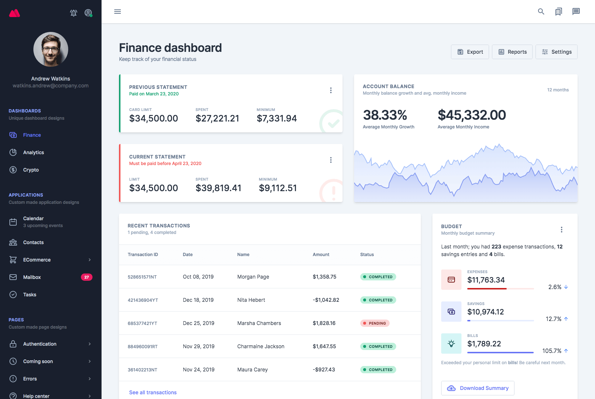The image size is (595, 399).
Task: Open the chat messages icon
Action: tap(576, 12)
